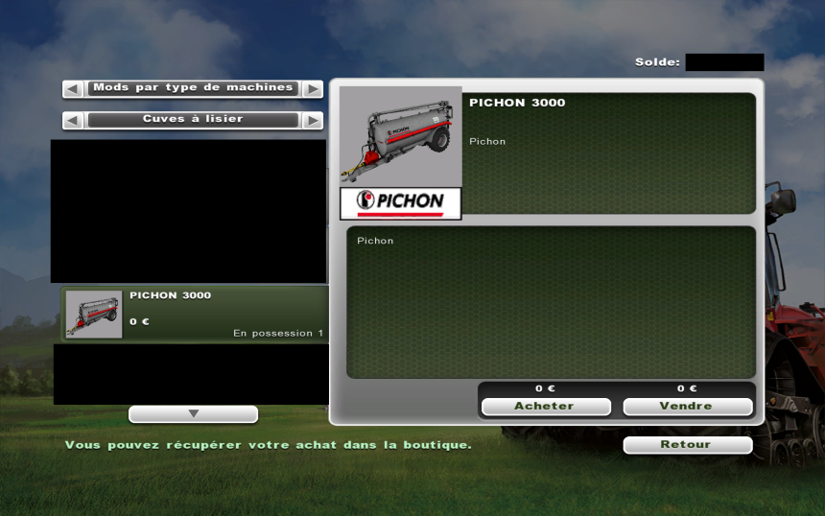Click the Solde balance field

(x=724, y=62)
